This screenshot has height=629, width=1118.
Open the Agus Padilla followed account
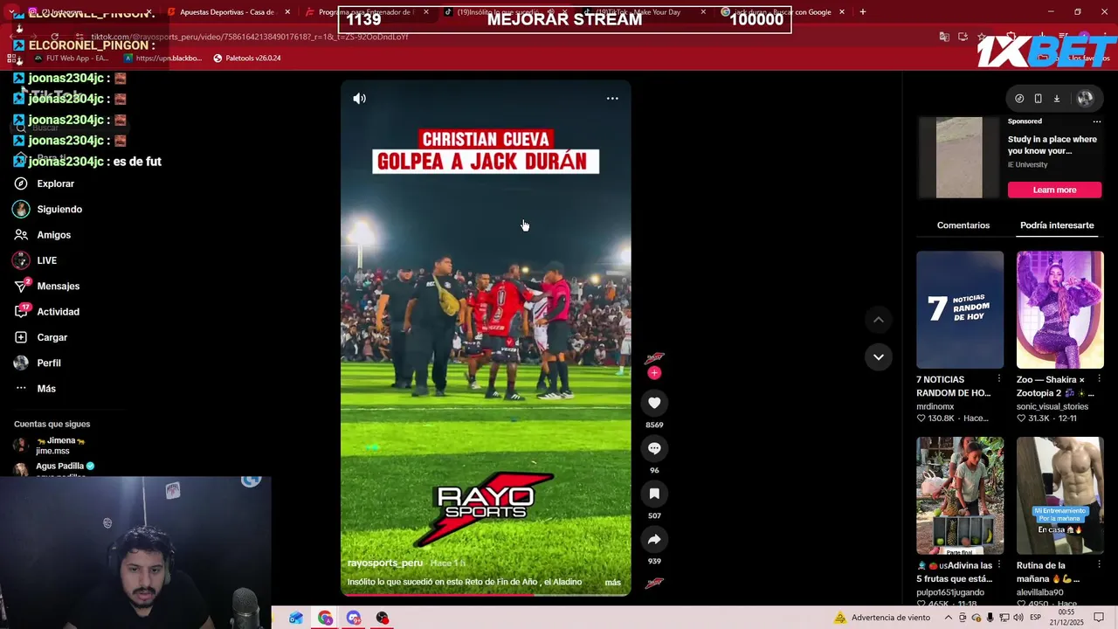[59, 468]
